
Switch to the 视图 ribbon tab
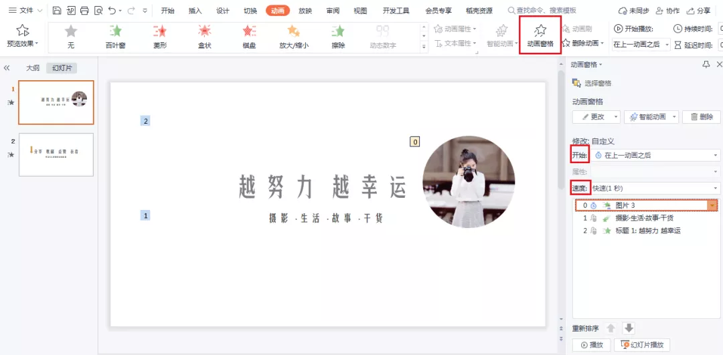(360, 11)
